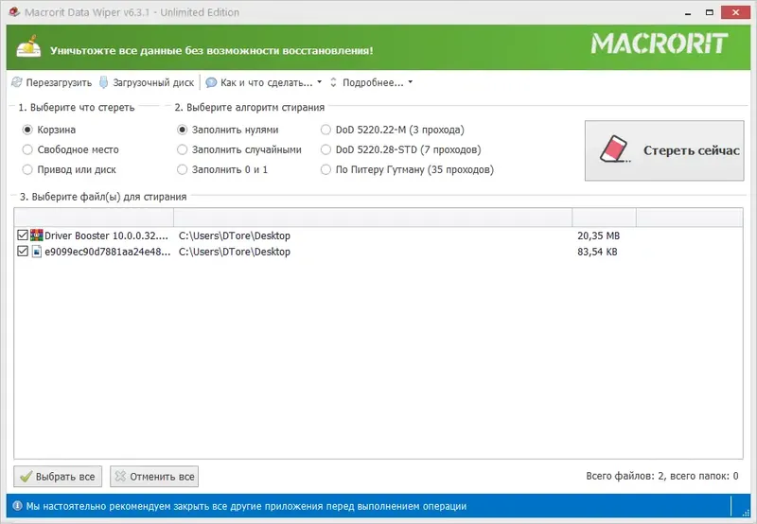Click e9099ec90d row path C:\Users\DTore\Desktop
This screenshot has width=757, height=524.
click(234, 252)
